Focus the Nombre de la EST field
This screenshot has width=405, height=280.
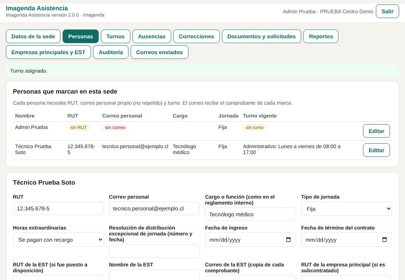154,275
